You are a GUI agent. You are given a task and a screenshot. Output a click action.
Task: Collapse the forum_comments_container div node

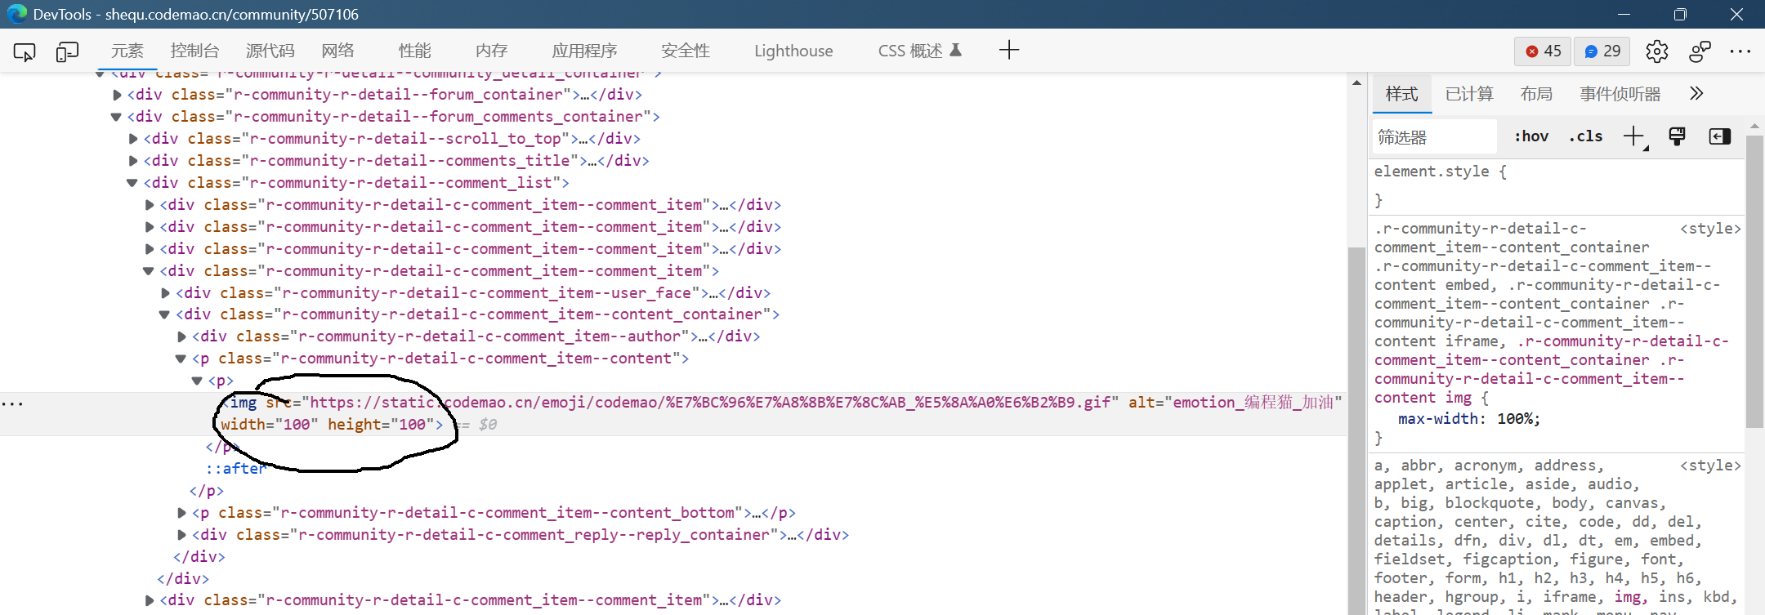click(117, 117)
